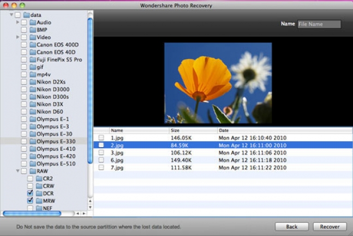
Task: Expand the Audio folder disclosure triangle
Action: (x=17, y=22)
